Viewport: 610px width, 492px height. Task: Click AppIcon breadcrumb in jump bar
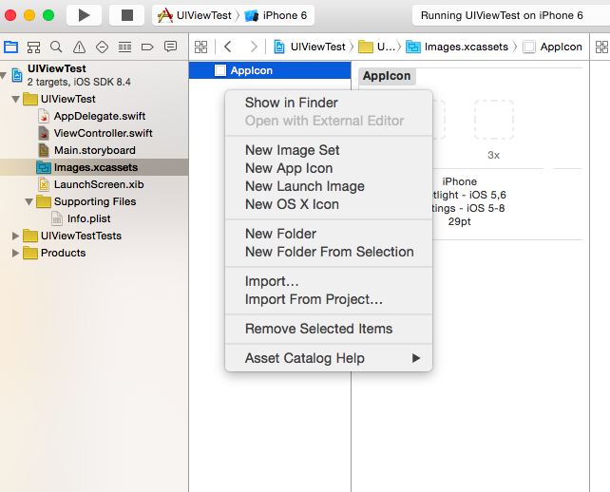point(552,47)
